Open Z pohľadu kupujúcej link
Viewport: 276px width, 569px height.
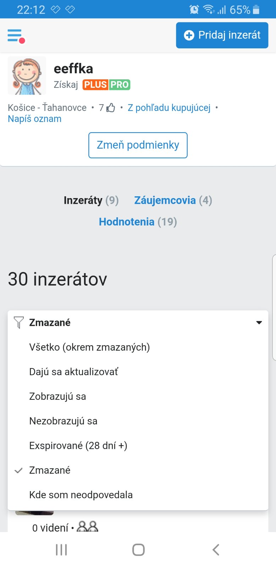pos(169,108)
